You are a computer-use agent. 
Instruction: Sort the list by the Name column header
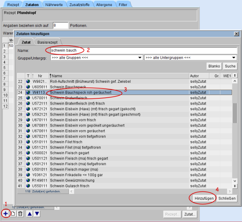click(118, 76)
